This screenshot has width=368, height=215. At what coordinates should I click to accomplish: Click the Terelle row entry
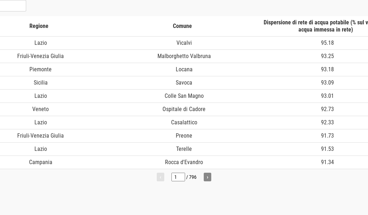point(184,149)
